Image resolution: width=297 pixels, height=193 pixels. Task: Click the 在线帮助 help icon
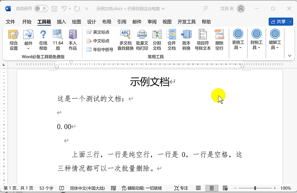click(43, 40)
